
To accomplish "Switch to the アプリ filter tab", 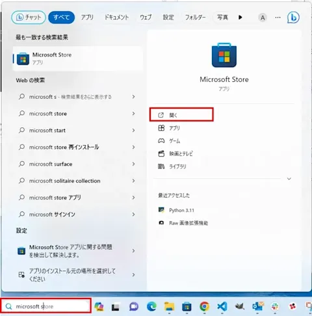I will click(x=87, y=18).
